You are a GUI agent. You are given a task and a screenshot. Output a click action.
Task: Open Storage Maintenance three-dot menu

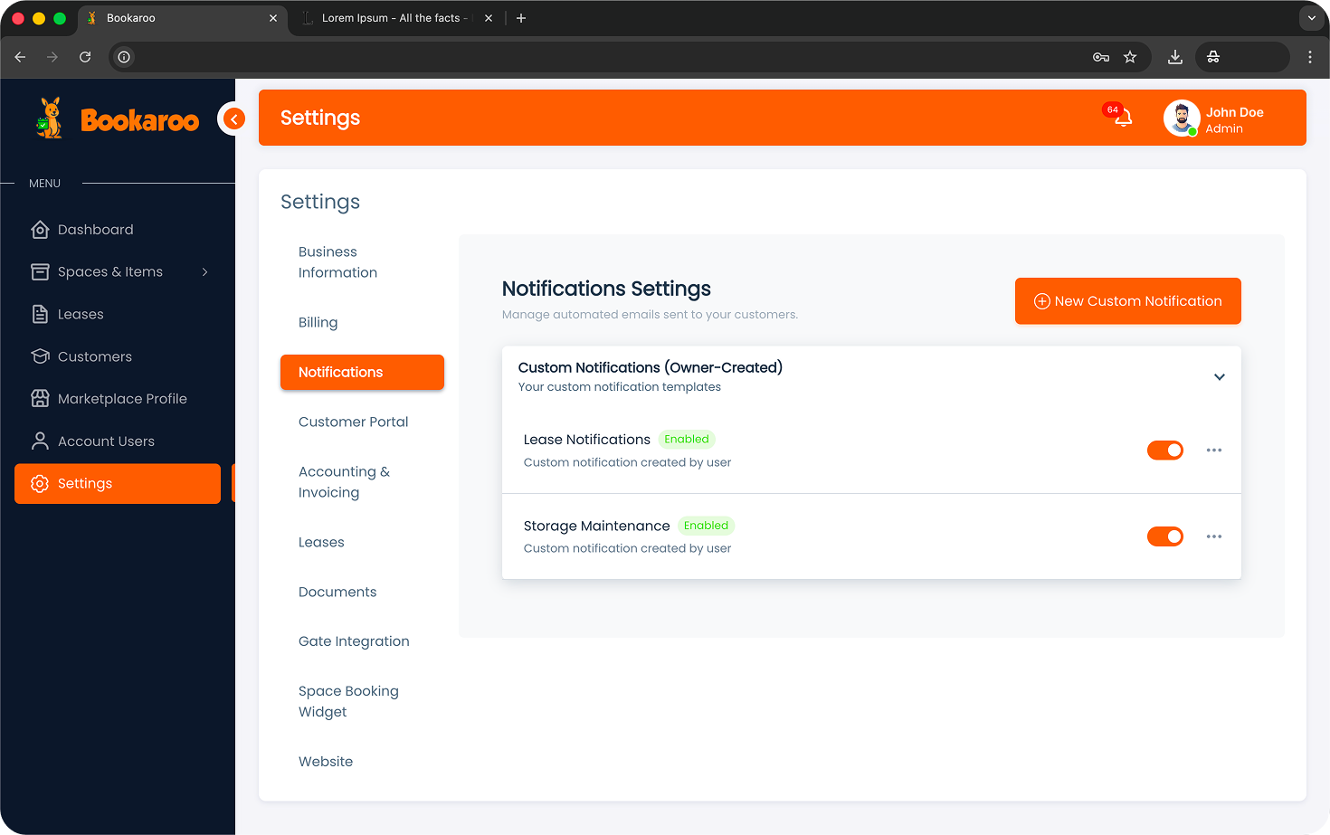click(x=1213, y=536)
